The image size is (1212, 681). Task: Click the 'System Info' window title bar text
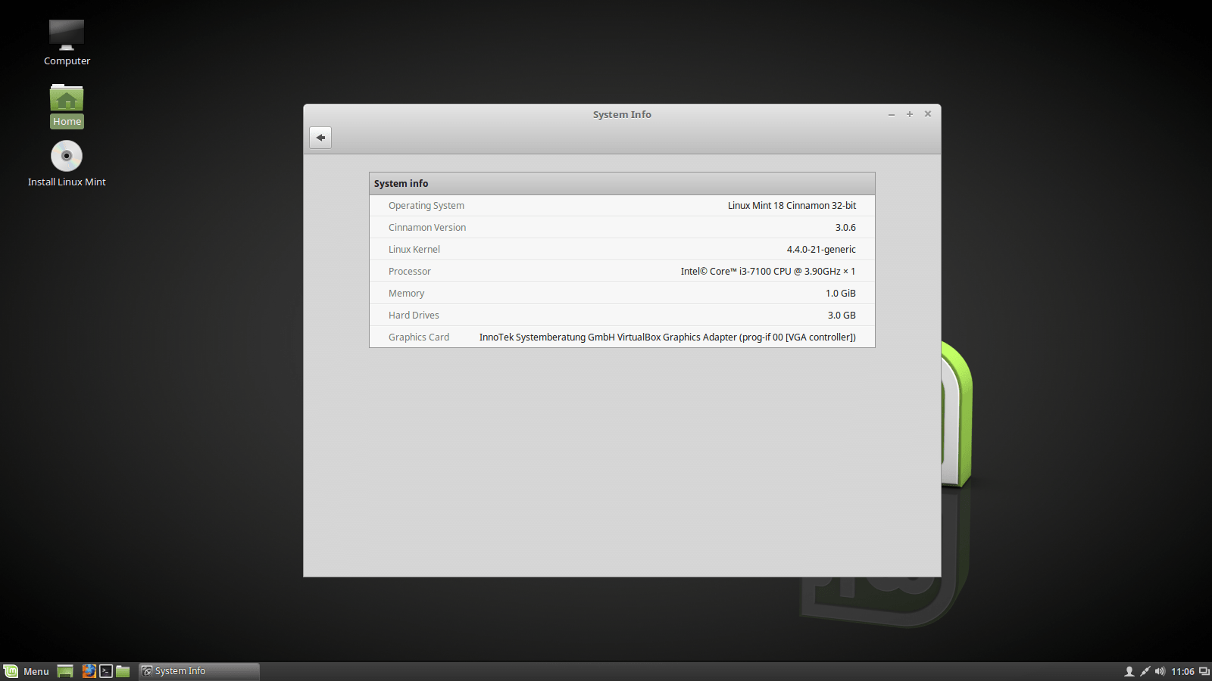(622, 115)
